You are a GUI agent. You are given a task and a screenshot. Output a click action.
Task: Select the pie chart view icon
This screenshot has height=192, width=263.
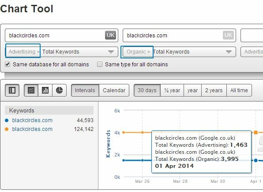(60, 91)
